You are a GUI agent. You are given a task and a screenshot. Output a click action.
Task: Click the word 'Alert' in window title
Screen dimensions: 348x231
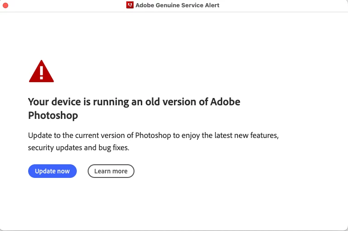click(x=212, y=5)
